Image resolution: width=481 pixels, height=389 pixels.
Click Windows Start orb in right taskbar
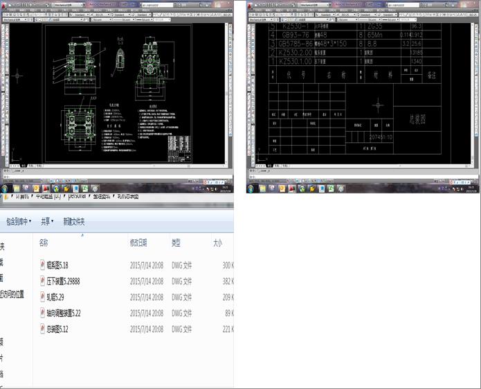click(251, 189)
